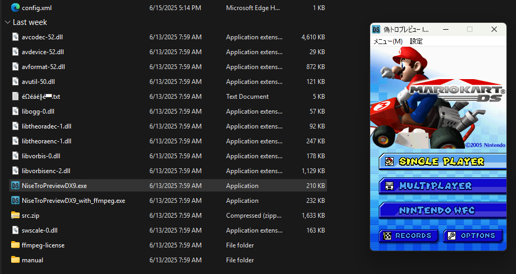Select file name src.zip
Image resolution: width=516 pixels, height=274 pixels.
(30, 216)
